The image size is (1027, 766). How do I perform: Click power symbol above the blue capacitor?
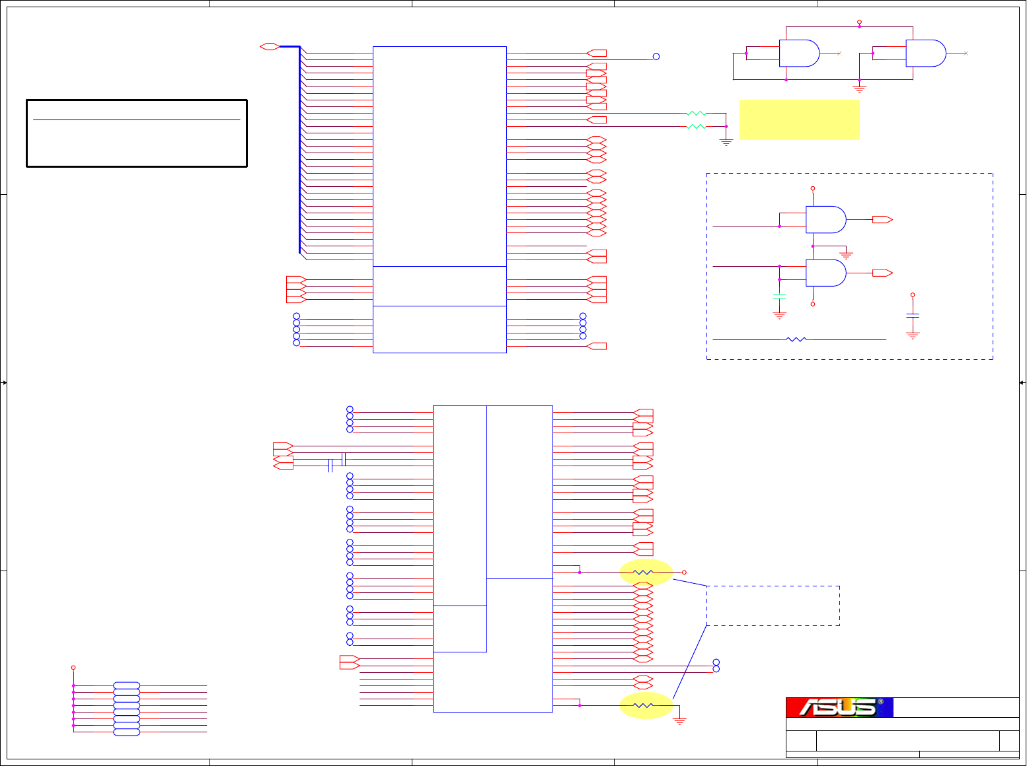click(913, 295)
